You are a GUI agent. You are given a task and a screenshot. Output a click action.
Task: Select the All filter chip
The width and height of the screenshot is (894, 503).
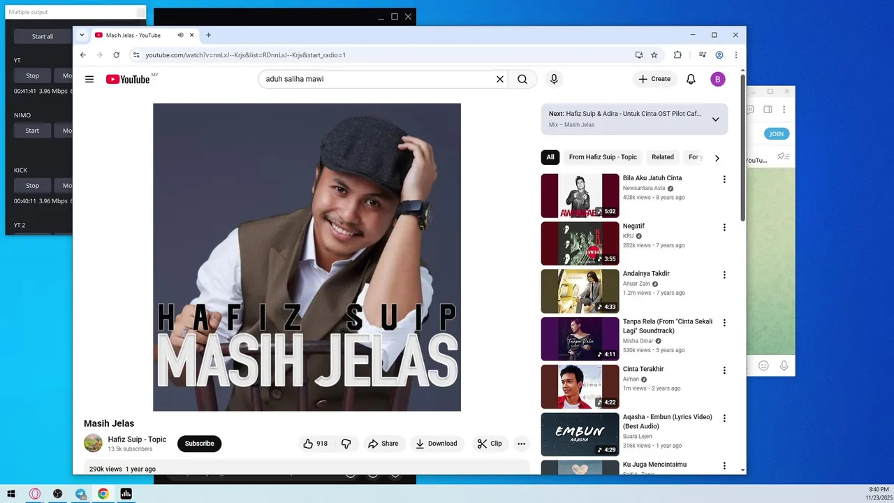(550, 157)
